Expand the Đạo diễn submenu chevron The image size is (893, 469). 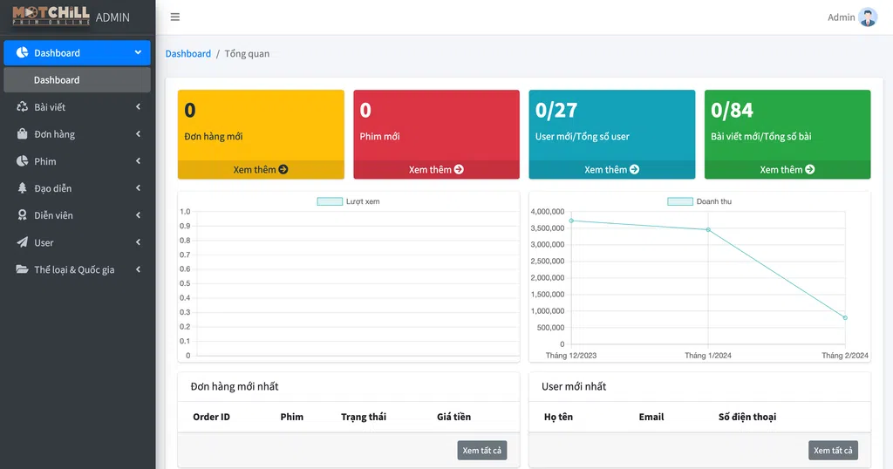[138, 187]
